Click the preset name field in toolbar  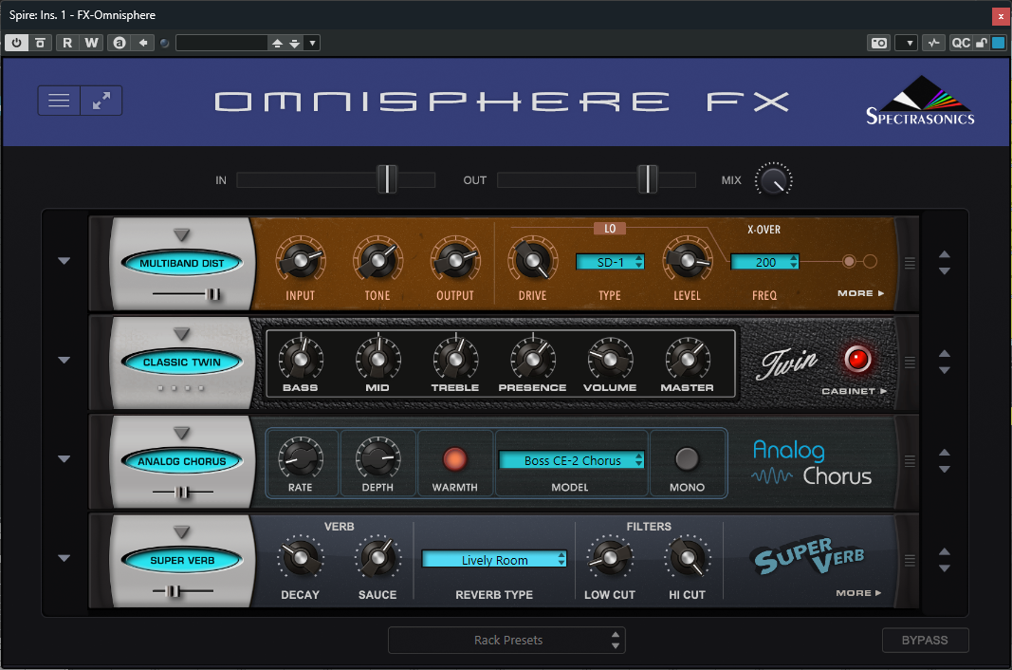point(222,43)
